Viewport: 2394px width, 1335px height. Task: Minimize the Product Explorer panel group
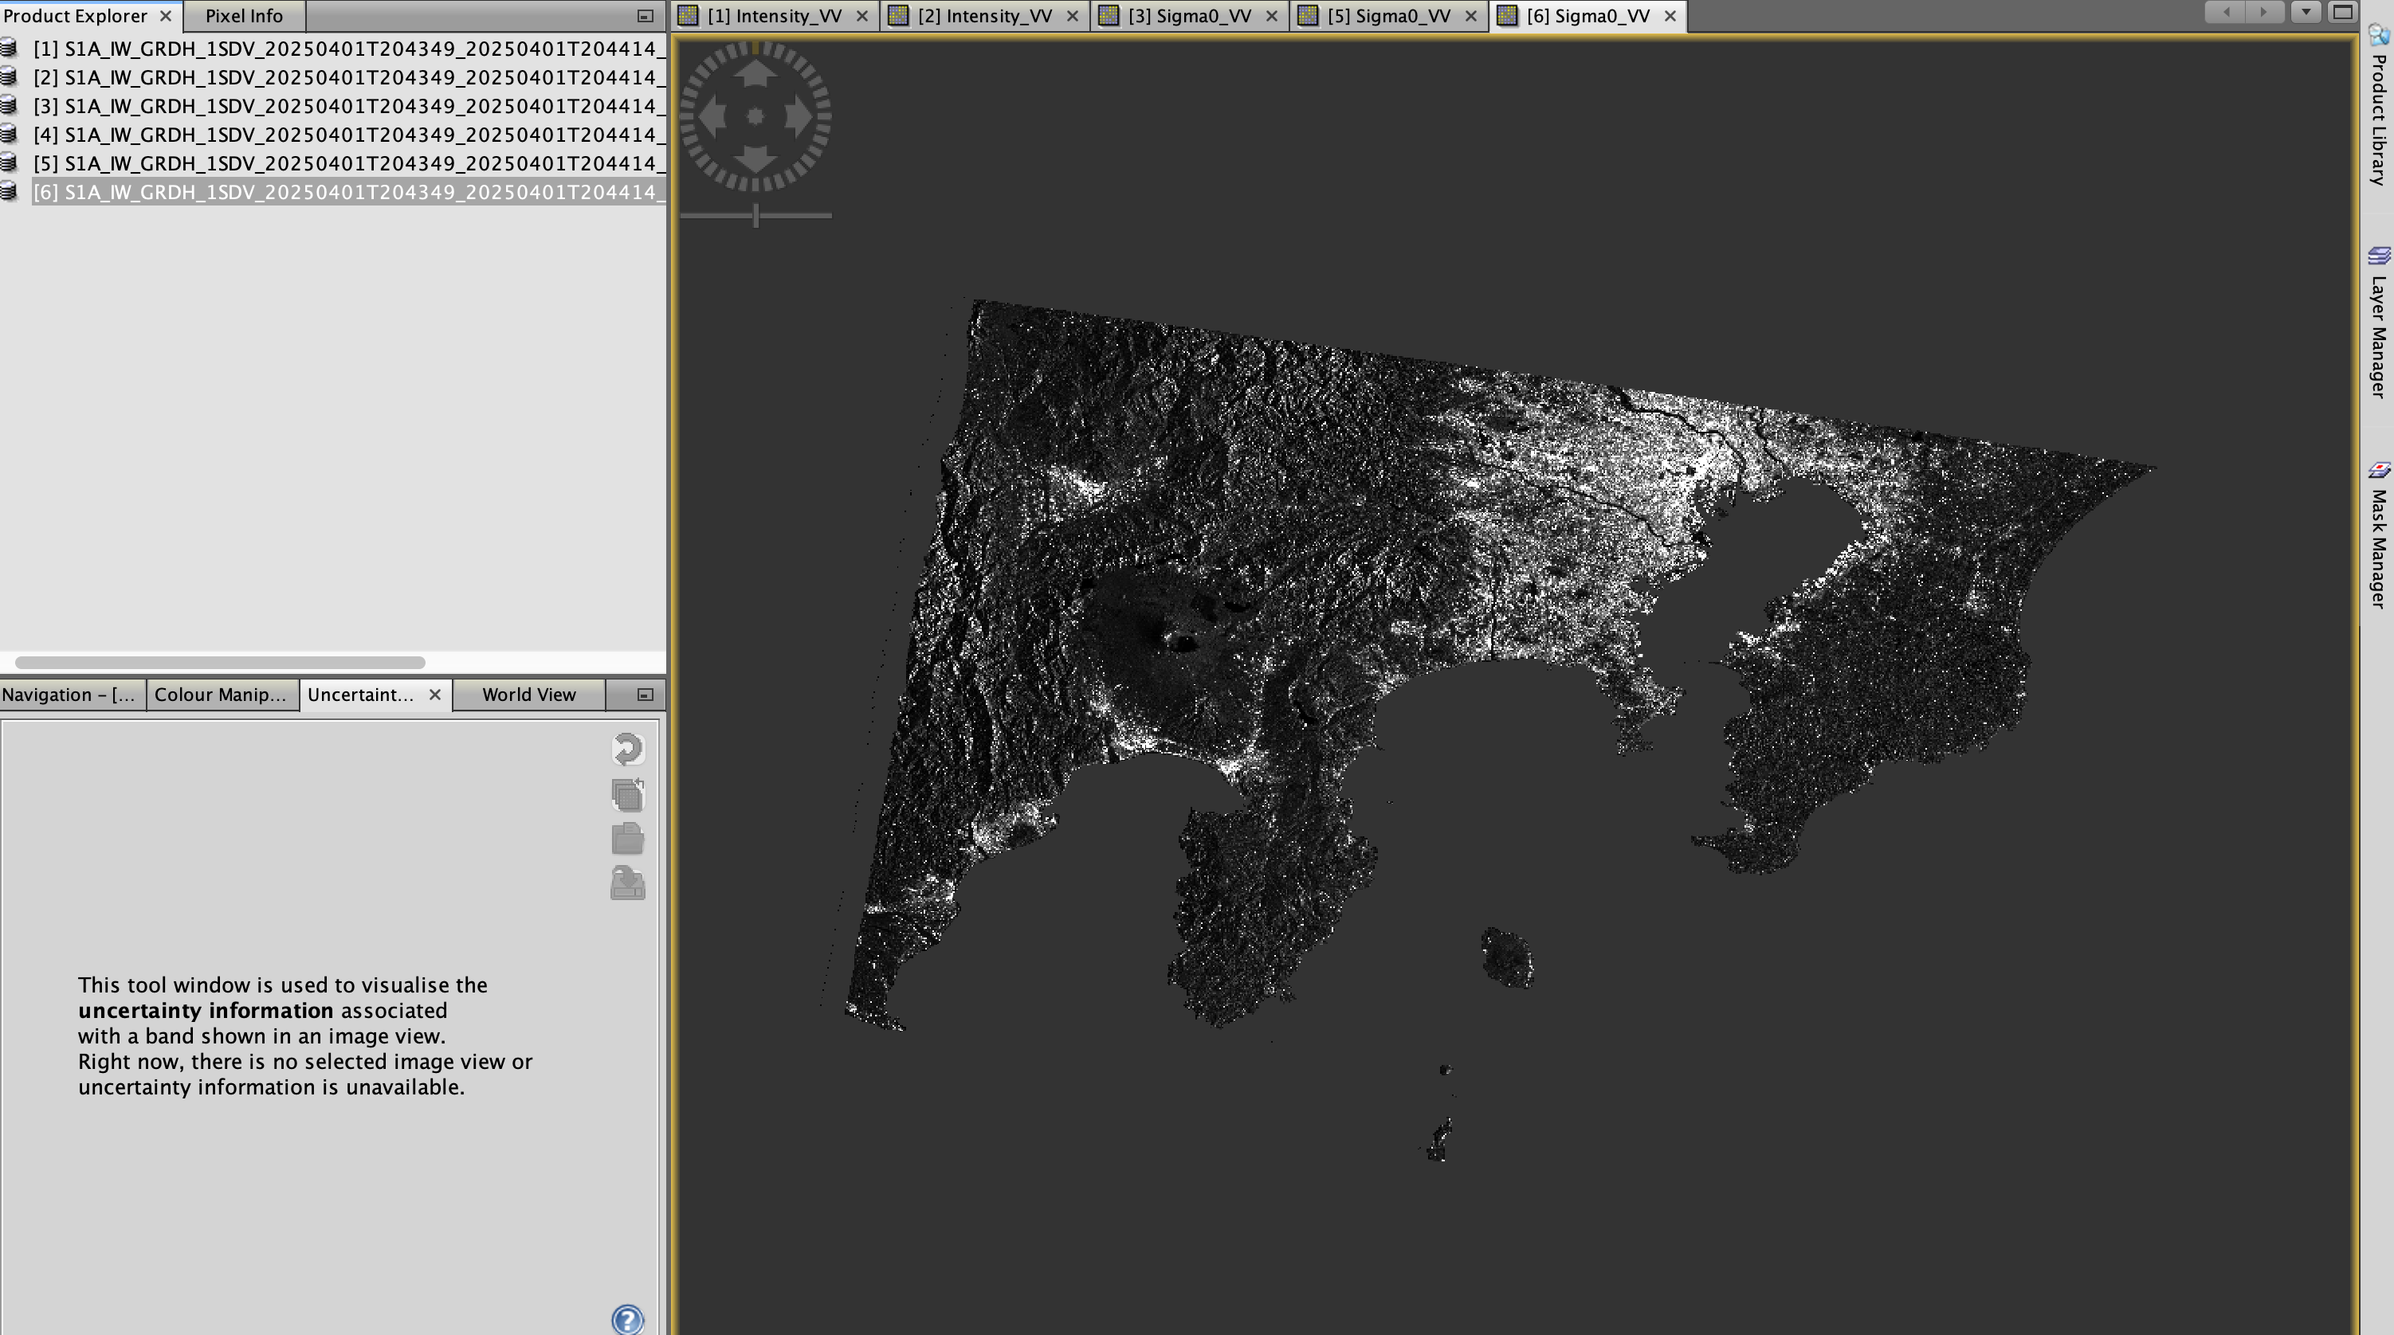[645, 16]
